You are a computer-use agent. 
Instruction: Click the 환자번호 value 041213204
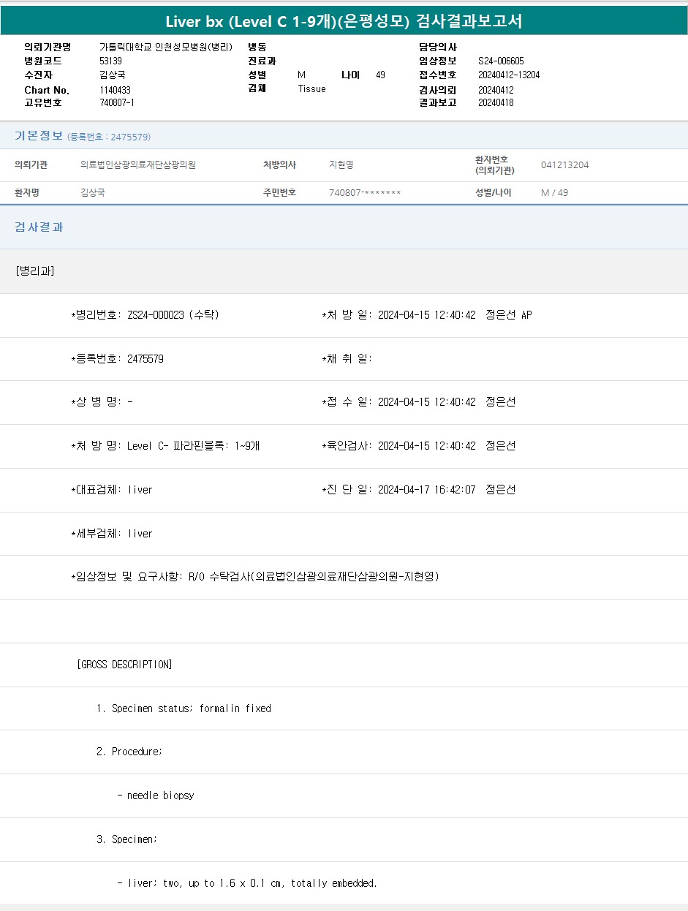pyautogui.click(x=564, y=165)
